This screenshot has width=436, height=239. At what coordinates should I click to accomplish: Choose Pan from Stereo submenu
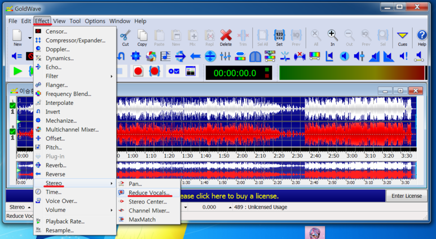click(x=149, y=184)
